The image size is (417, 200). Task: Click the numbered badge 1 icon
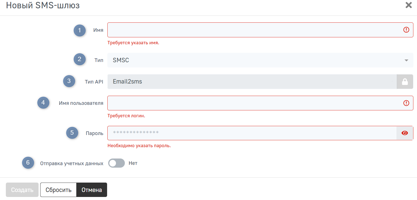tap(80, 30)
